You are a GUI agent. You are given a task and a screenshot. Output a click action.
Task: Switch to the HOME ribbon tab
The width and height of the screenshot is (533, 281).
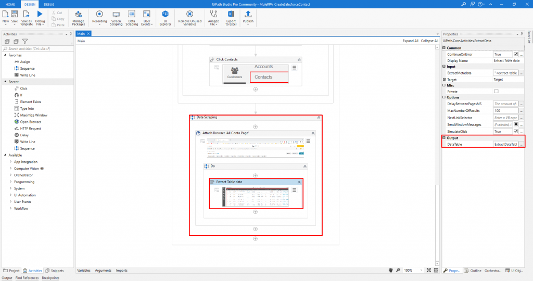10,4
